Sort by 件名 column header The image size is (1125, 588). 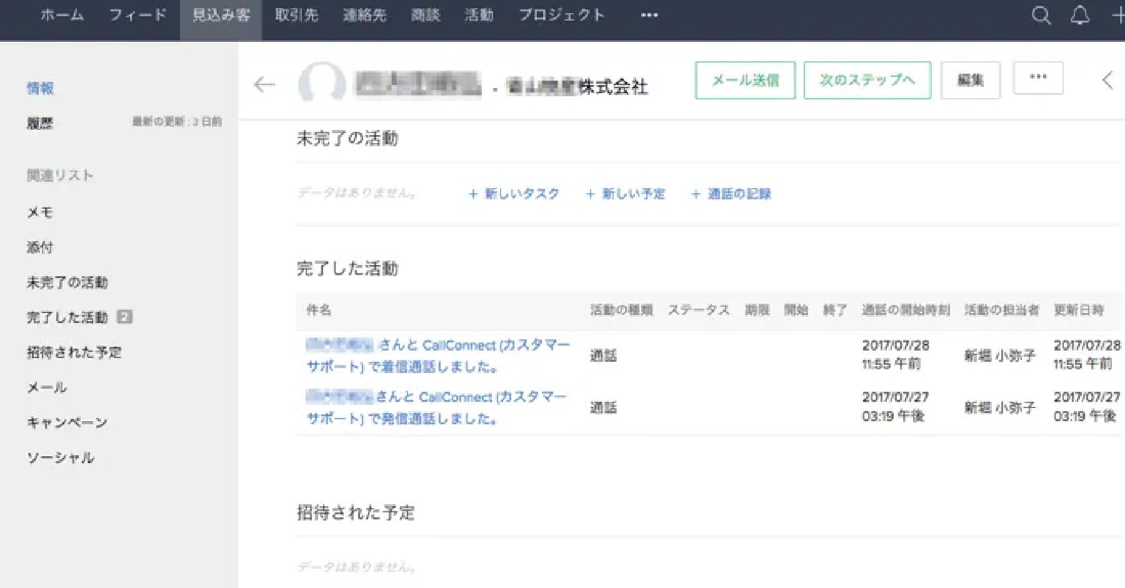click(x=319, y=309)
